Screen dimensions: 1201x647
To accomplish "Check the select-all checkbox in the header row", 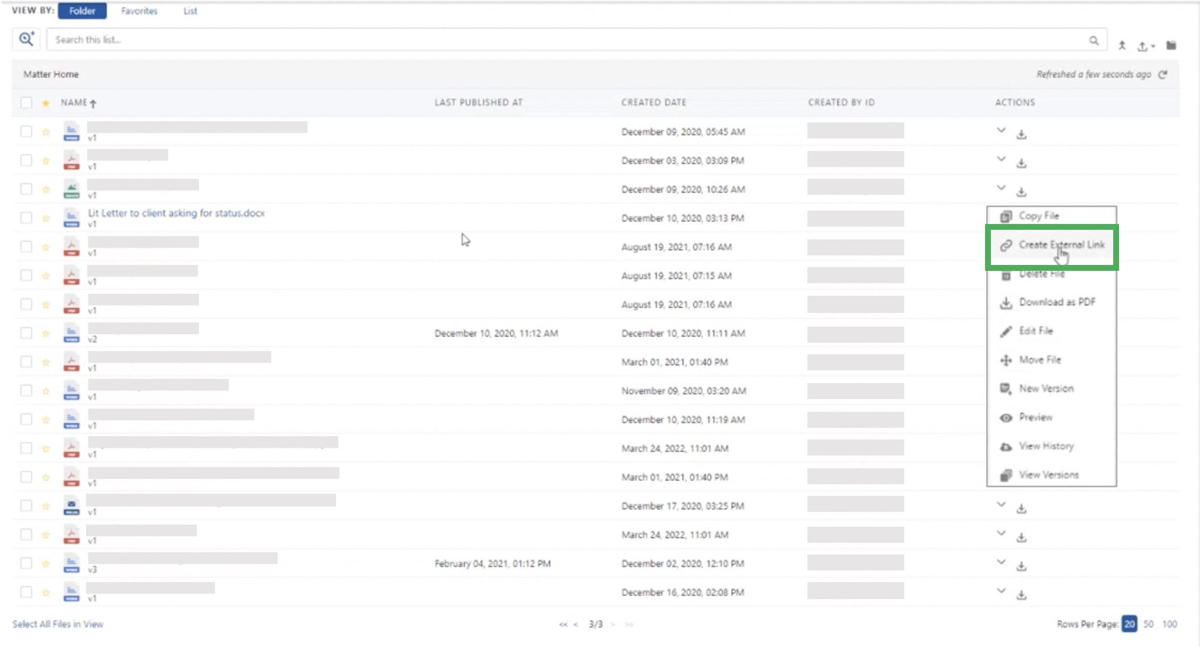I will coord(26,103).
